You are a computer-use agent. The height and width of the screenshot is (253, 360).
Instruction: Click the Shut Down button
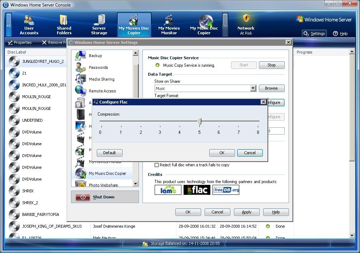point(105,197)
